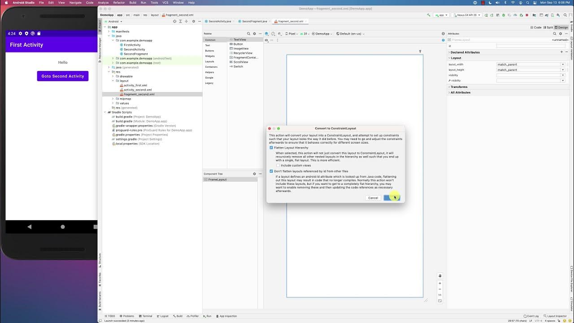The image size is (574, 323).
Task: Open the Logcat tool window tab
Action: (x=163, y=316)
